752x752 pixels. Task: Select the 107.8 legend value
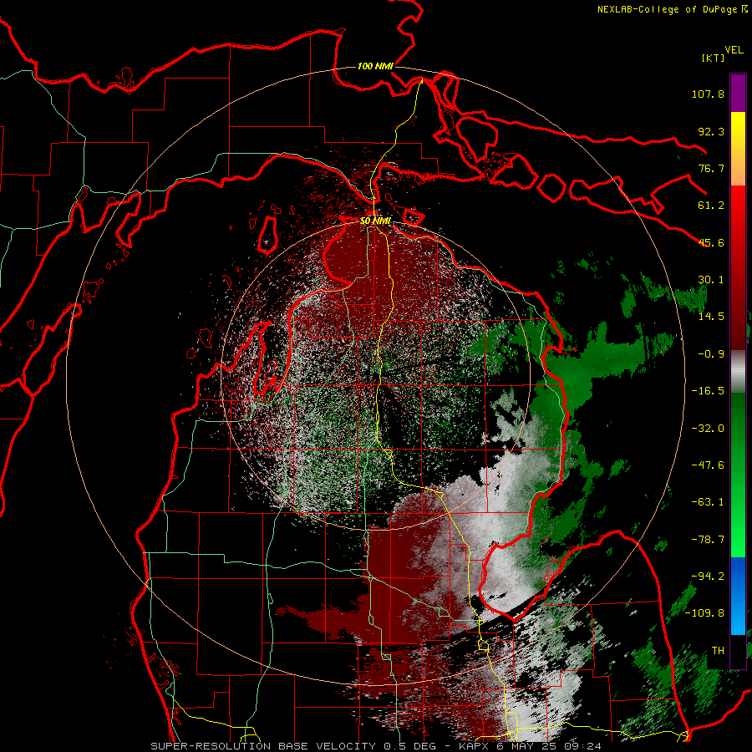(708, 94)
